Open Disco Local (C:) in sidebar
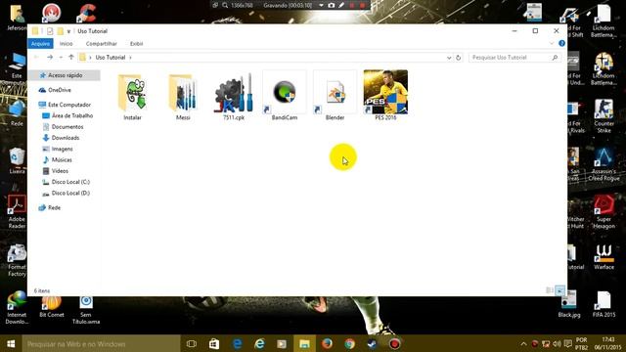Viewport: 626px width, 352px height. (66, 182)
